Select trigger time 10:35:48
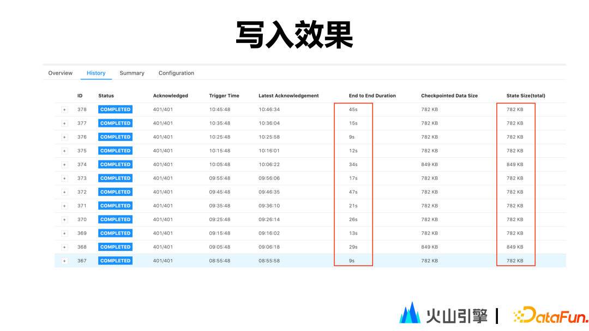This screenshot has height=331, width=589. pos(220,124)
